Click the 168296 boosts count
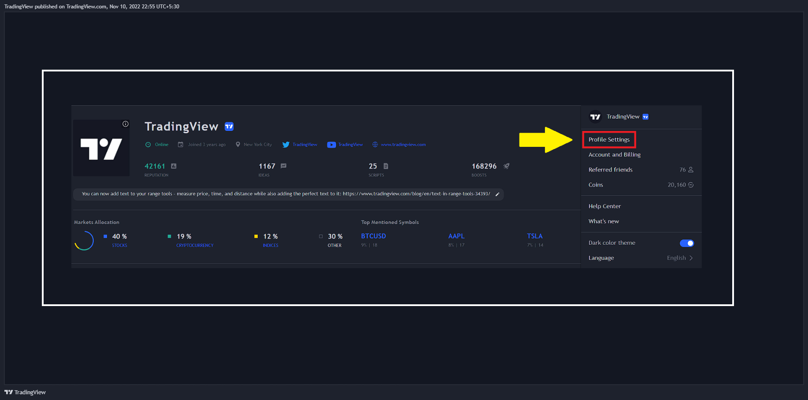Viewport: 808px width, 400px height. 484,166
